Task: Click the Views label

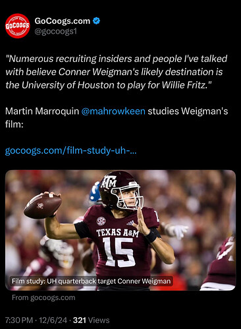Action: (99, 320)
